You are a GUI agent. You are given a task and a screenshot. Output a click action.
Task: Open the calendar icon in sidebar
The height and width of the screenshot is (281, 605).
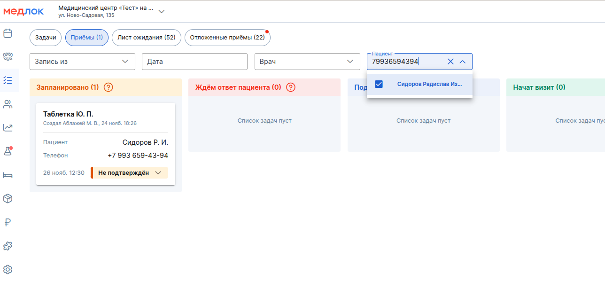pyautogui.click(x=8, y=33)
